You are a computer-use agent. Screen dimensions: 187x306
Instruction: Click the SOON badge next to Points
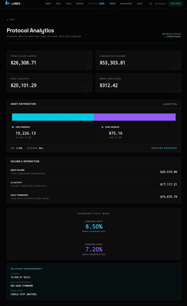tap(102, 4)
